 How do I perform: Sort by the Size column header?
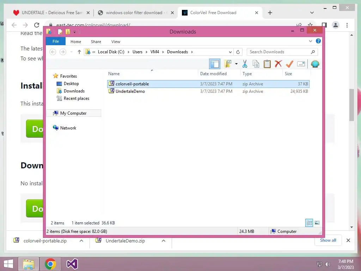coord(296,74)
